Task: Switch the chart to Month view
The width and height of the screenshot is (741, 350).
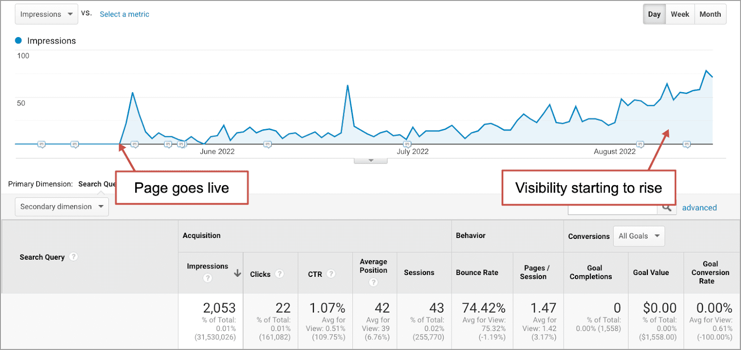Action: click(710, 14)
